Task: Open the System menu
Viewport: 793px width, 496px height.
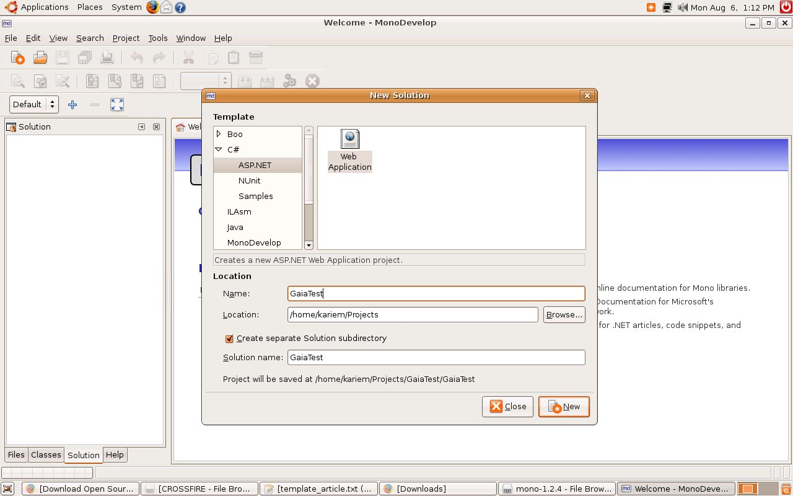Action: click(126, 7)
